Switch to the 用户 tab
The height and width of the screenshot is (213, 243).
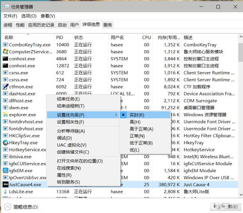coord(74,25)
